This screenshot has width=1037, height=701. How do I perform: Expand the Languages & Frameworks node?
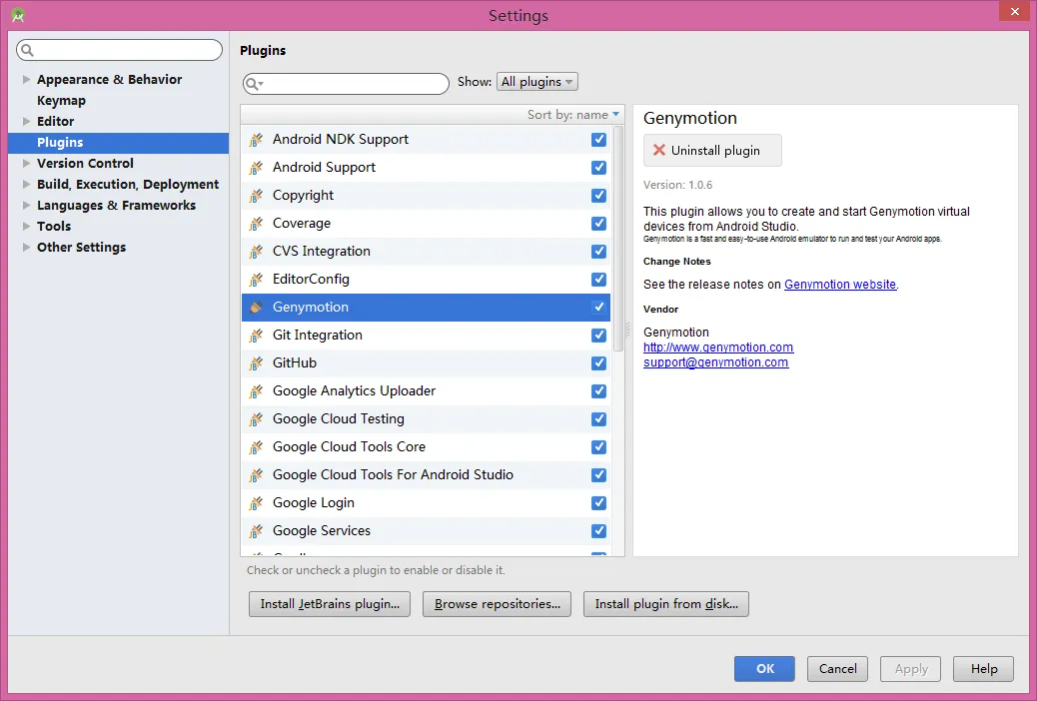coord(26,205)
